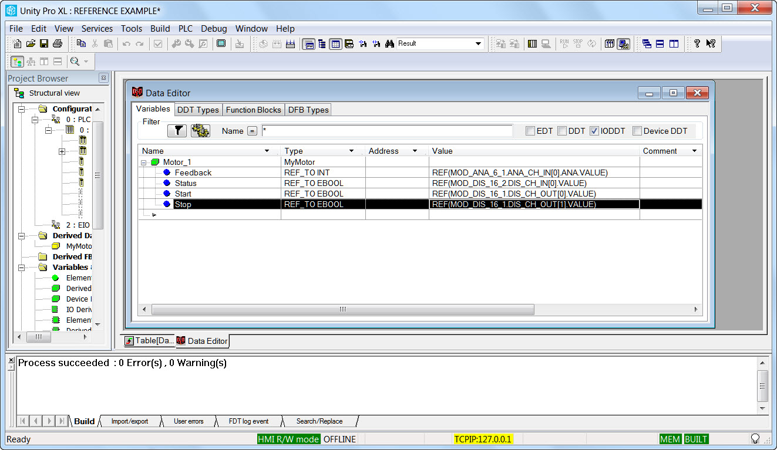Switch to the FDT log event tab
Image resolution: width=777 pixels, height=450 pixels.
[248, 421]
